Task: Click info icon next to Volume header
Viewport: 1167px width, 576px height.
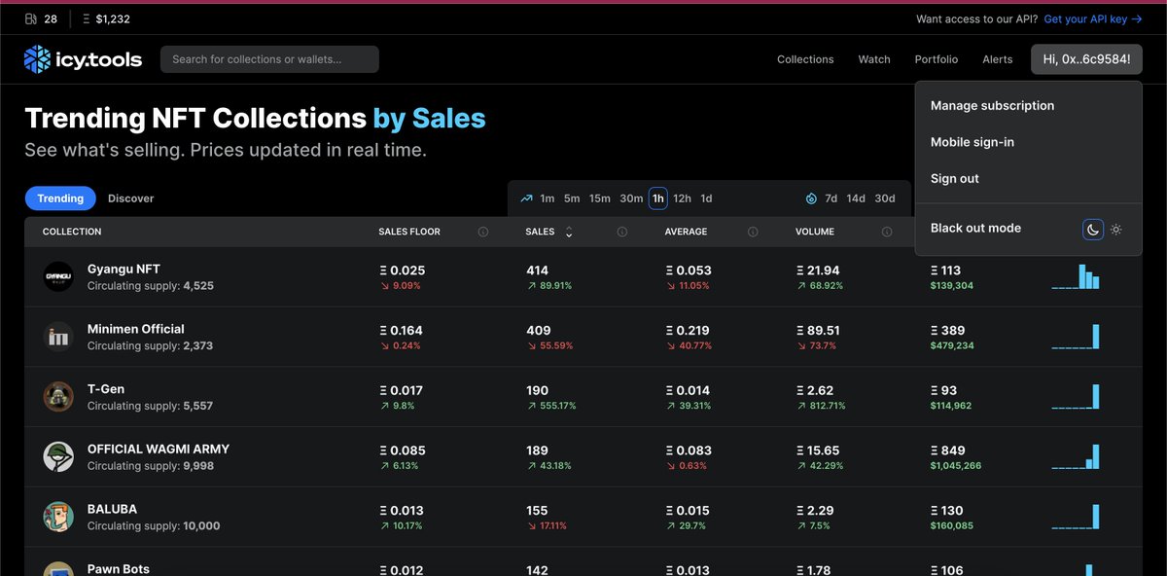Action: 887,232
